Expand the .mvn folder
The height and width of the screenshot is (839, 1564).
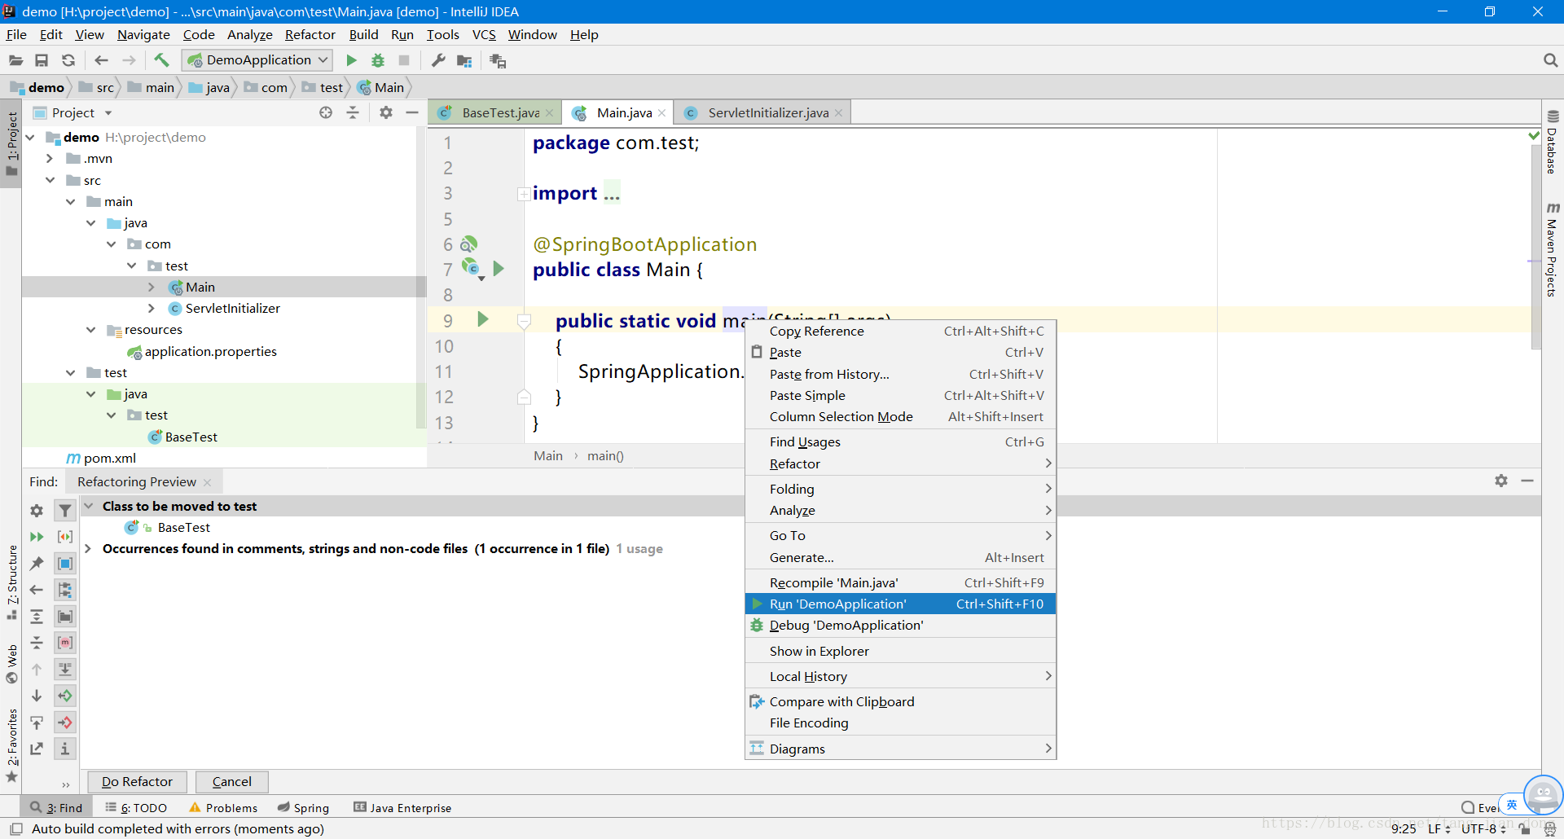coord(50,158)
